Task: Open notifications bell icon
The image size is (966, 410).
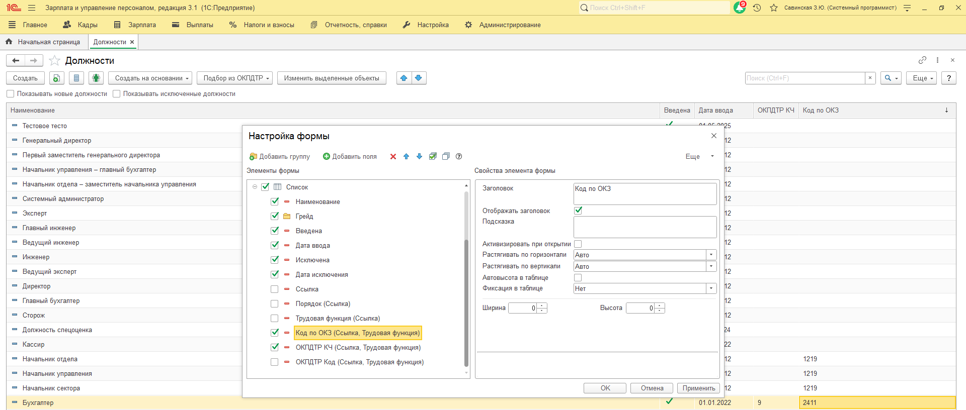Action: pos(740,8)
